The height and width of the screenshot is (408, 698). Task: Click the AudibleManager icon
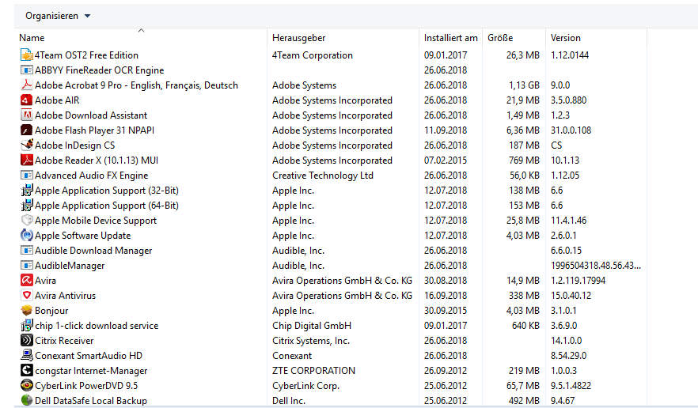(27, 266)
